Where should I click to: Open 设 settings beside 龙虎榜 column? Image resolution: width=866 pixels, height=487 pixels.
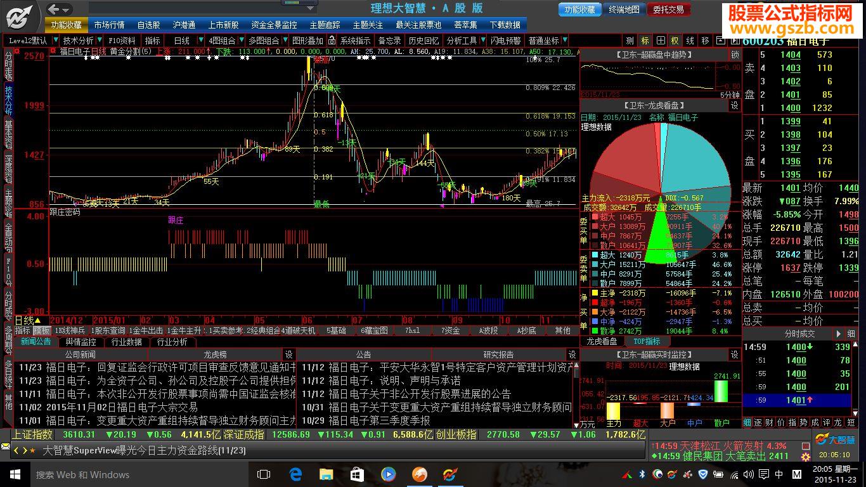(x=288, y=354)
